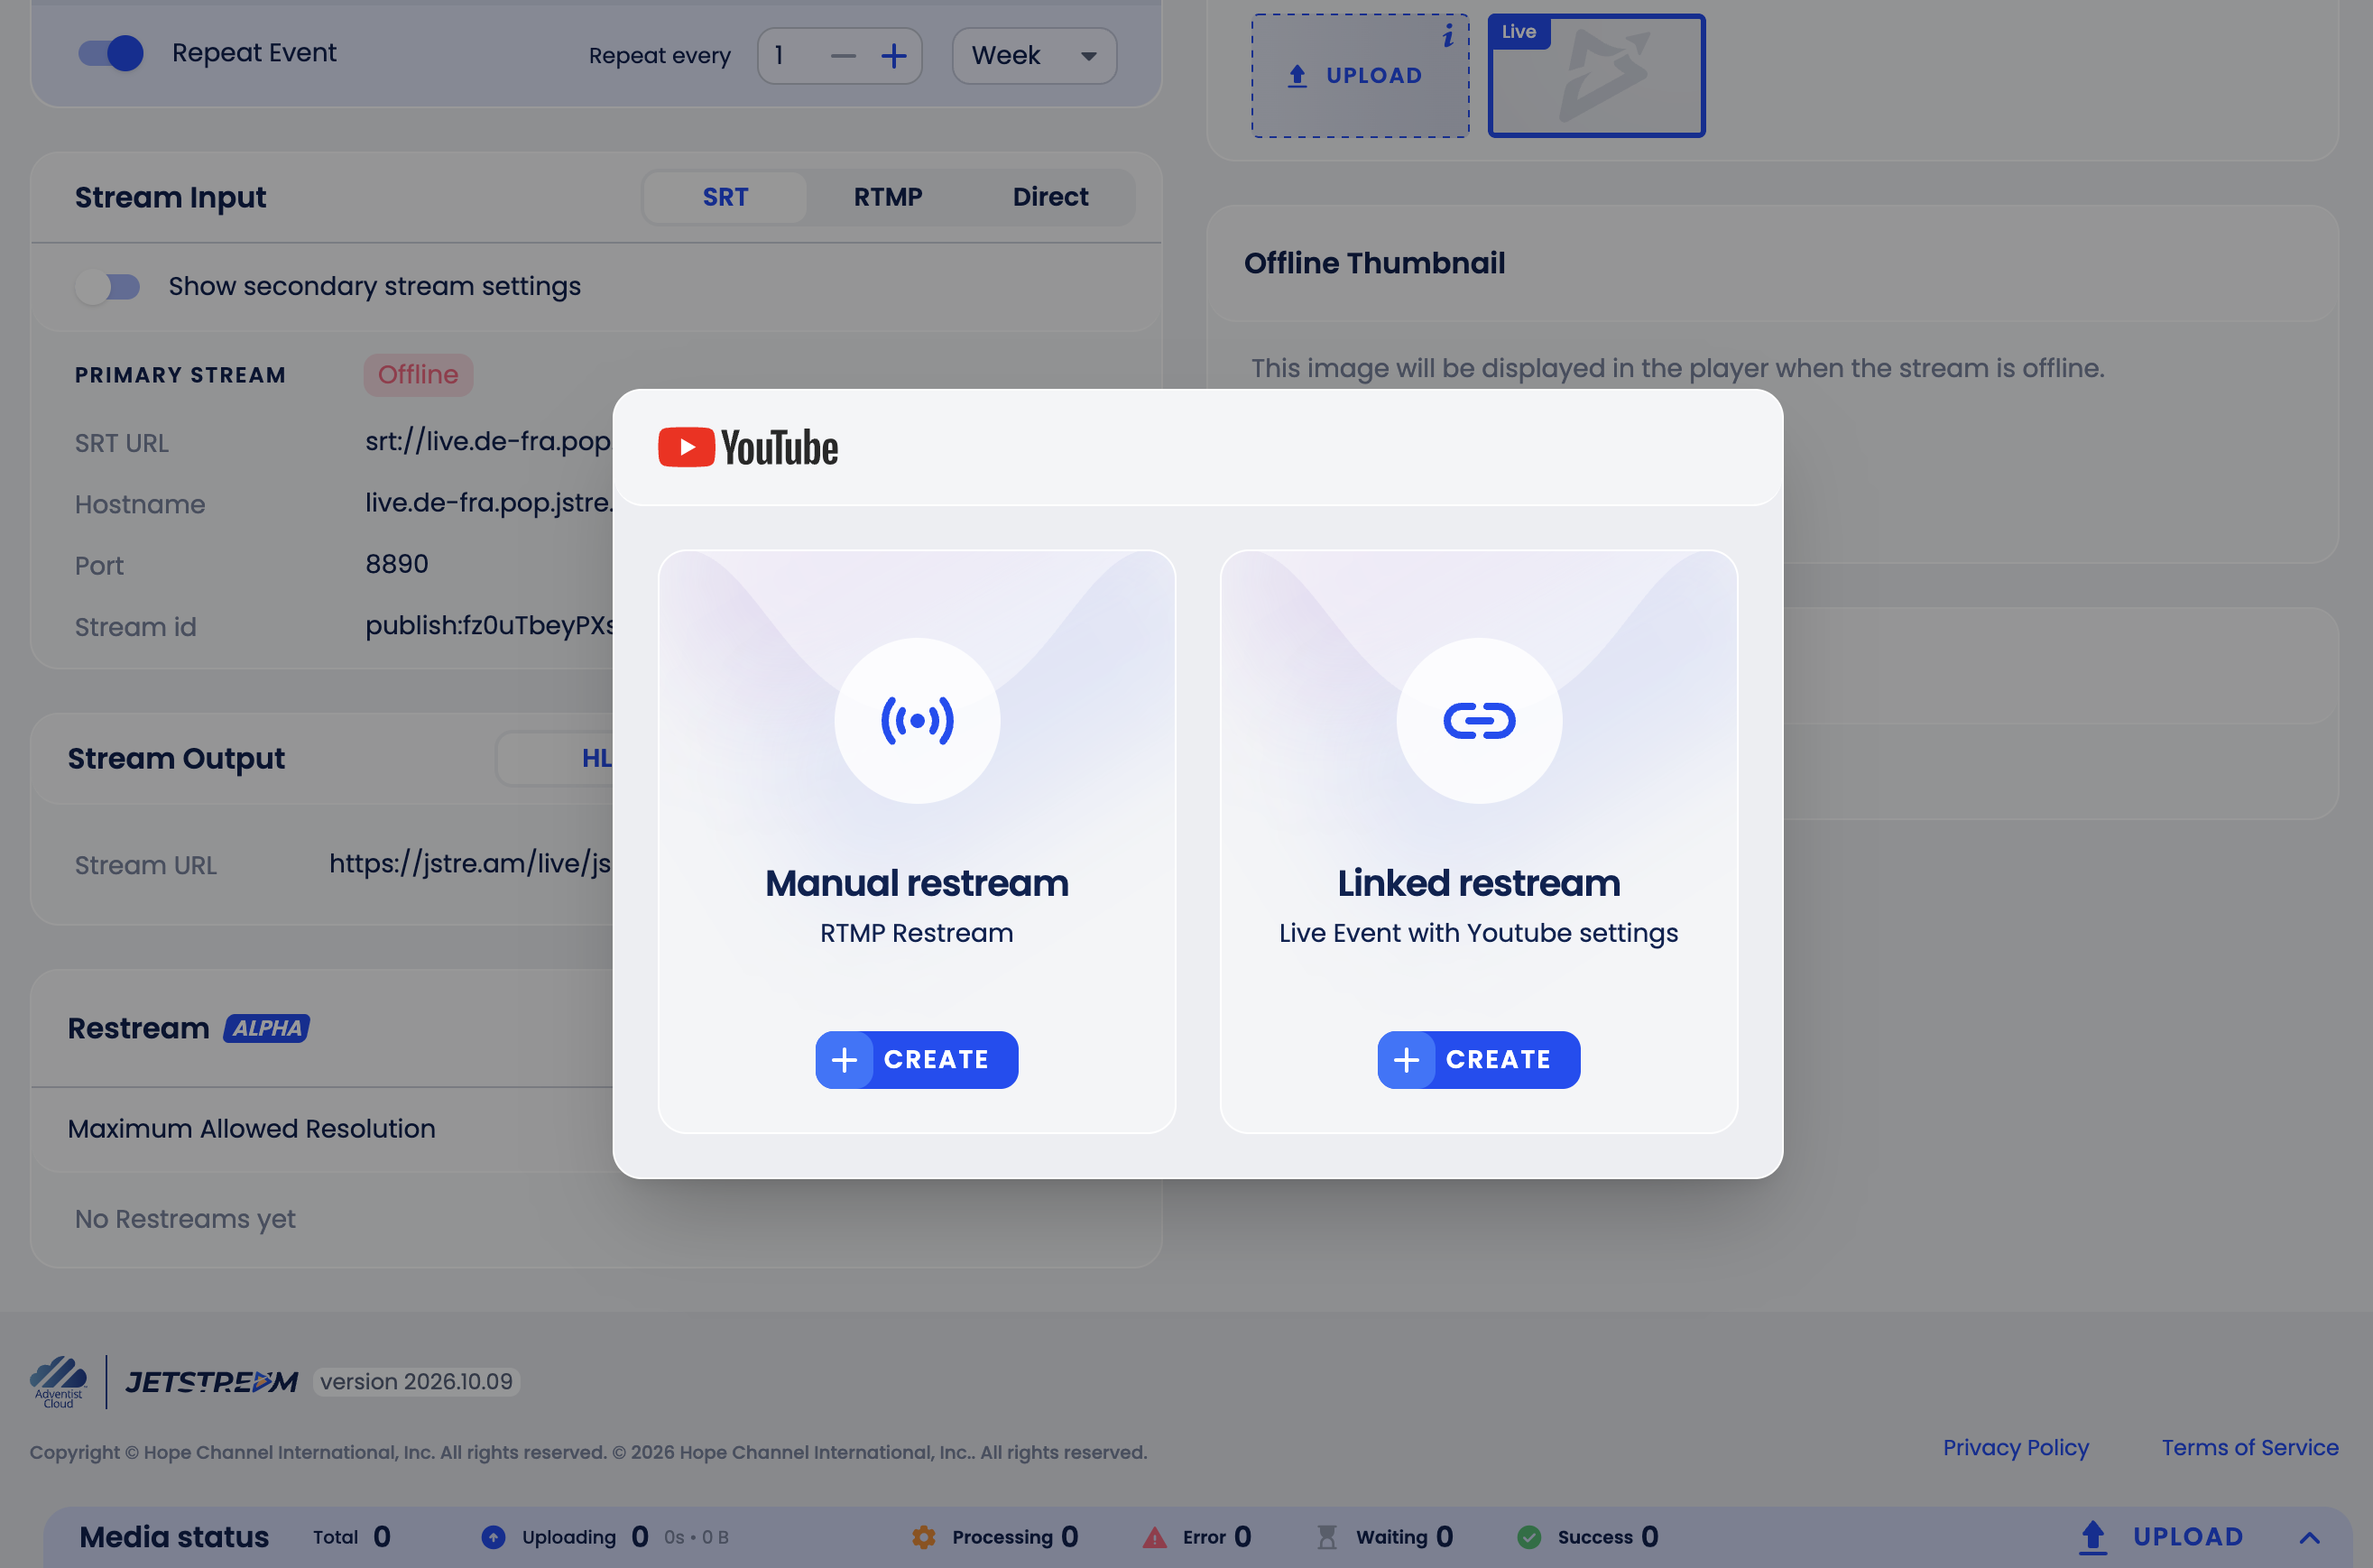
Task: Click the Error warning triangle icon
Action: point(1155,1537)
